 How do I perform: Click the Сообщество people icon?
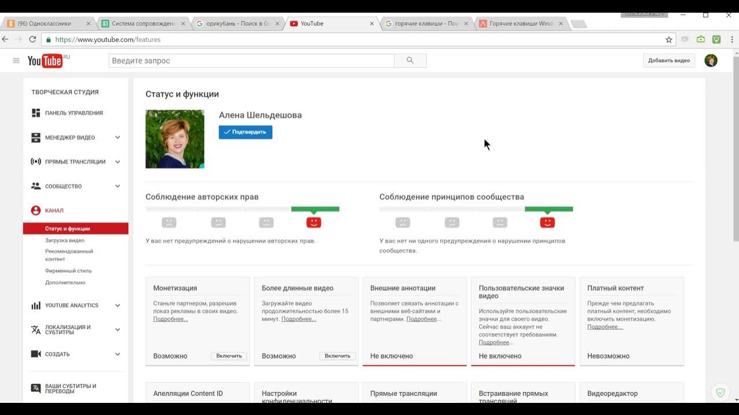coord(36,186)
